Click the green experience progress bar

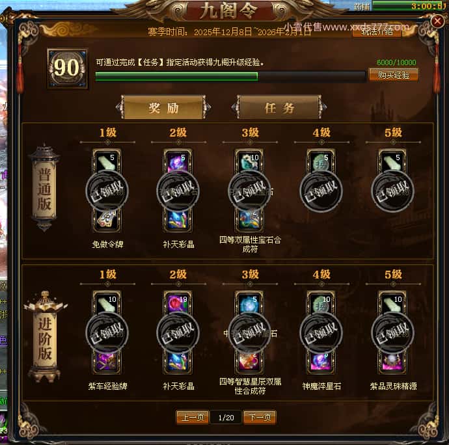click(230, 77)
